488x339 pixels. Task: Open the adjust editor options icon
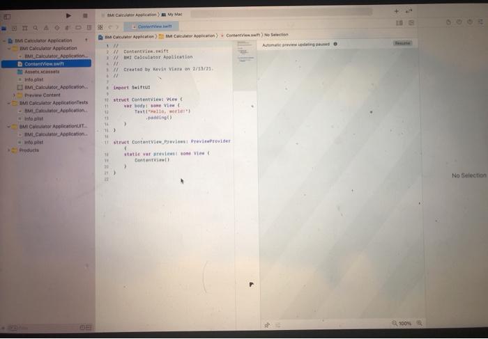[399, 23]
